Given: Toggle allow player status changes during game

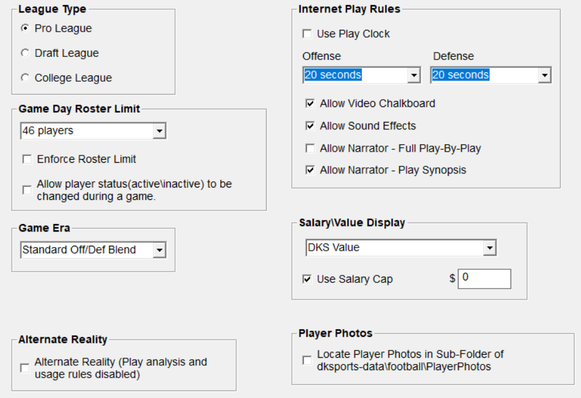Looking at the screenshot, I should 27,190.
